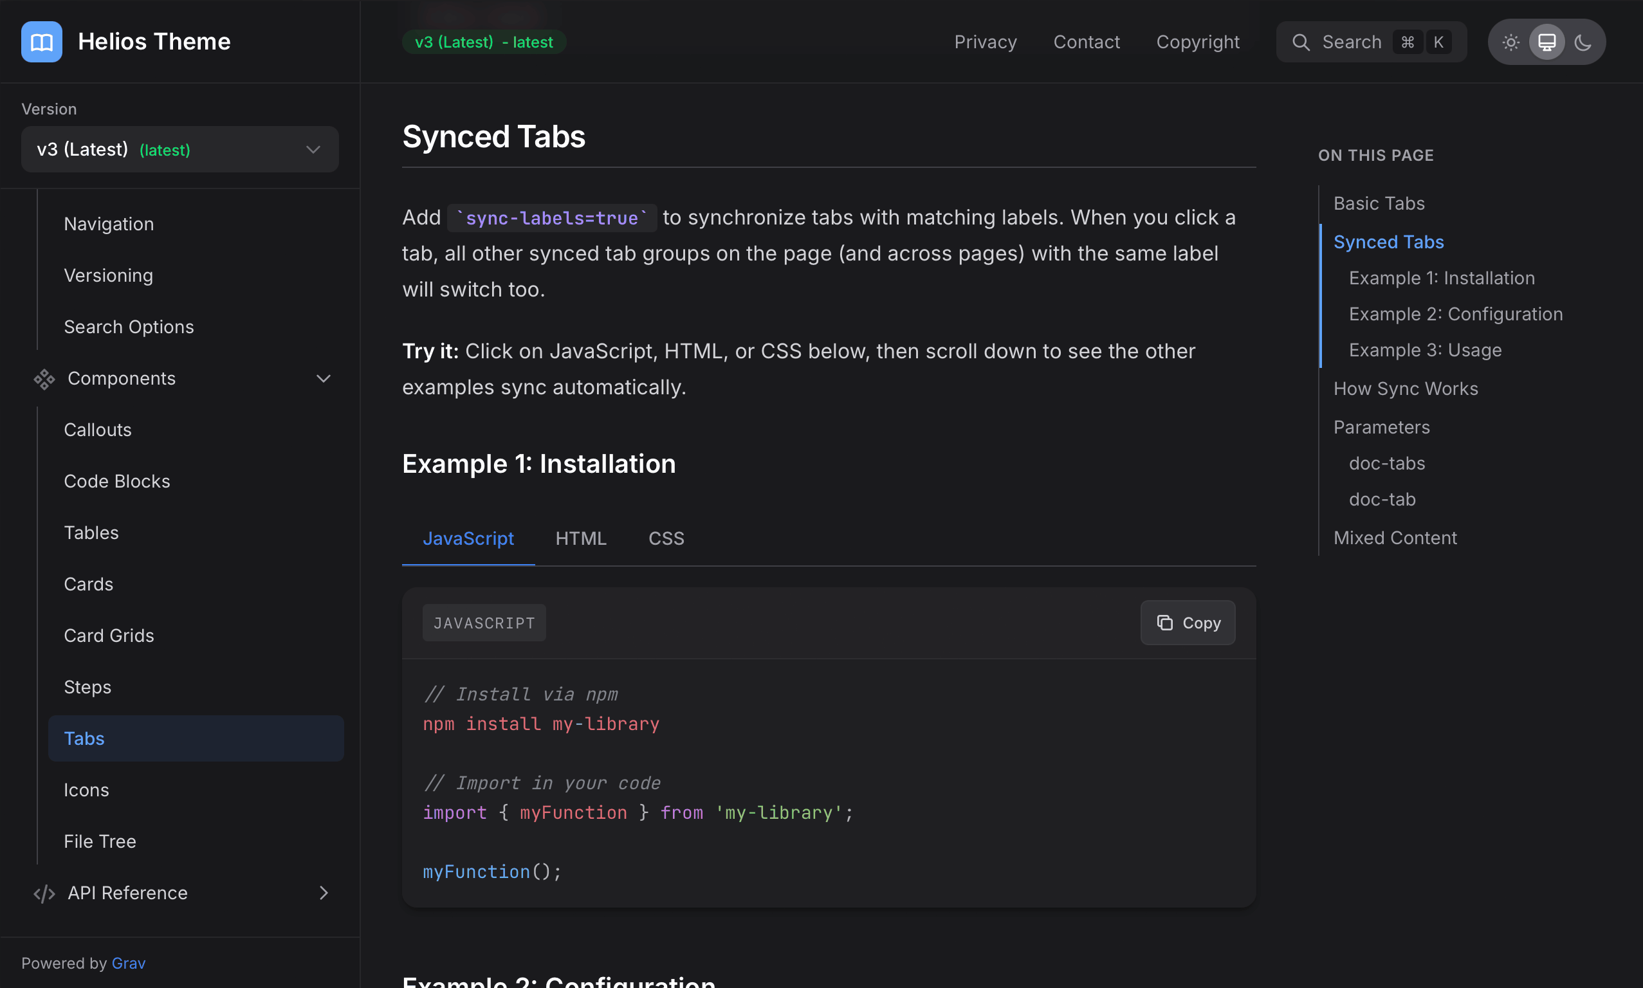
Task: Click the Search input field
Action: pos(1352,42)
